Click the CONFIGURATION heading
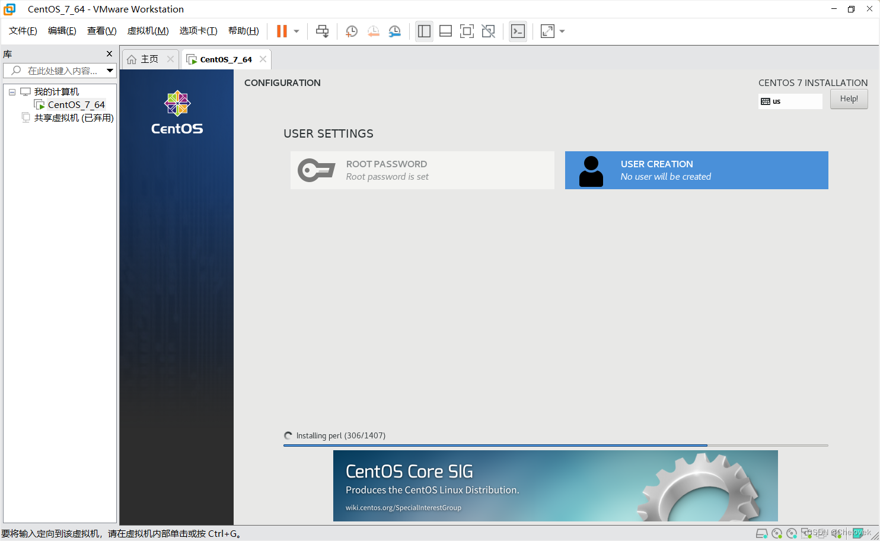The image size is (880, 541). click(282, 83)
